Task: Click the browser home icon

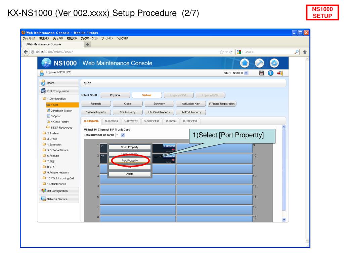Action: (x=305, y=52)
